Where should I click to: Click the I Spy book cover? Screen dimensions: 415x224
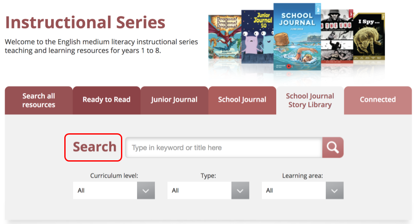point(369,36)
